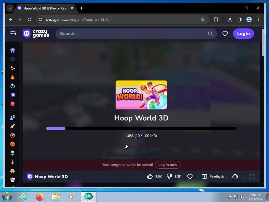This screenshot has width=269, height=202.
Task: Open Originals purple mascot icon
Action: [x=13, y=95]
